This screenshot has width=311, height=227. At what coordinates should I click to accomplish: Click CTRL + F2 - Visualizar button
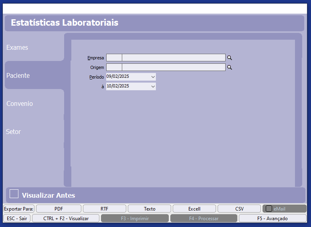66,218
